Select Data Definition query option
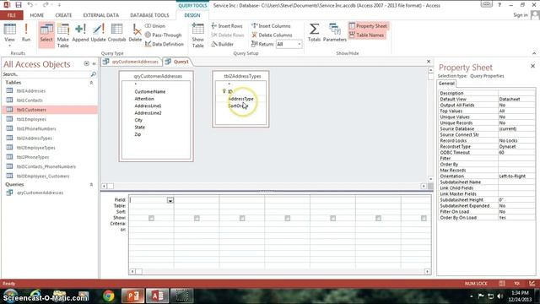 coord(165,44)
